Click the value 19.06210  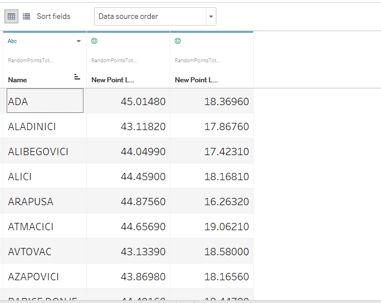click(226, 226)
